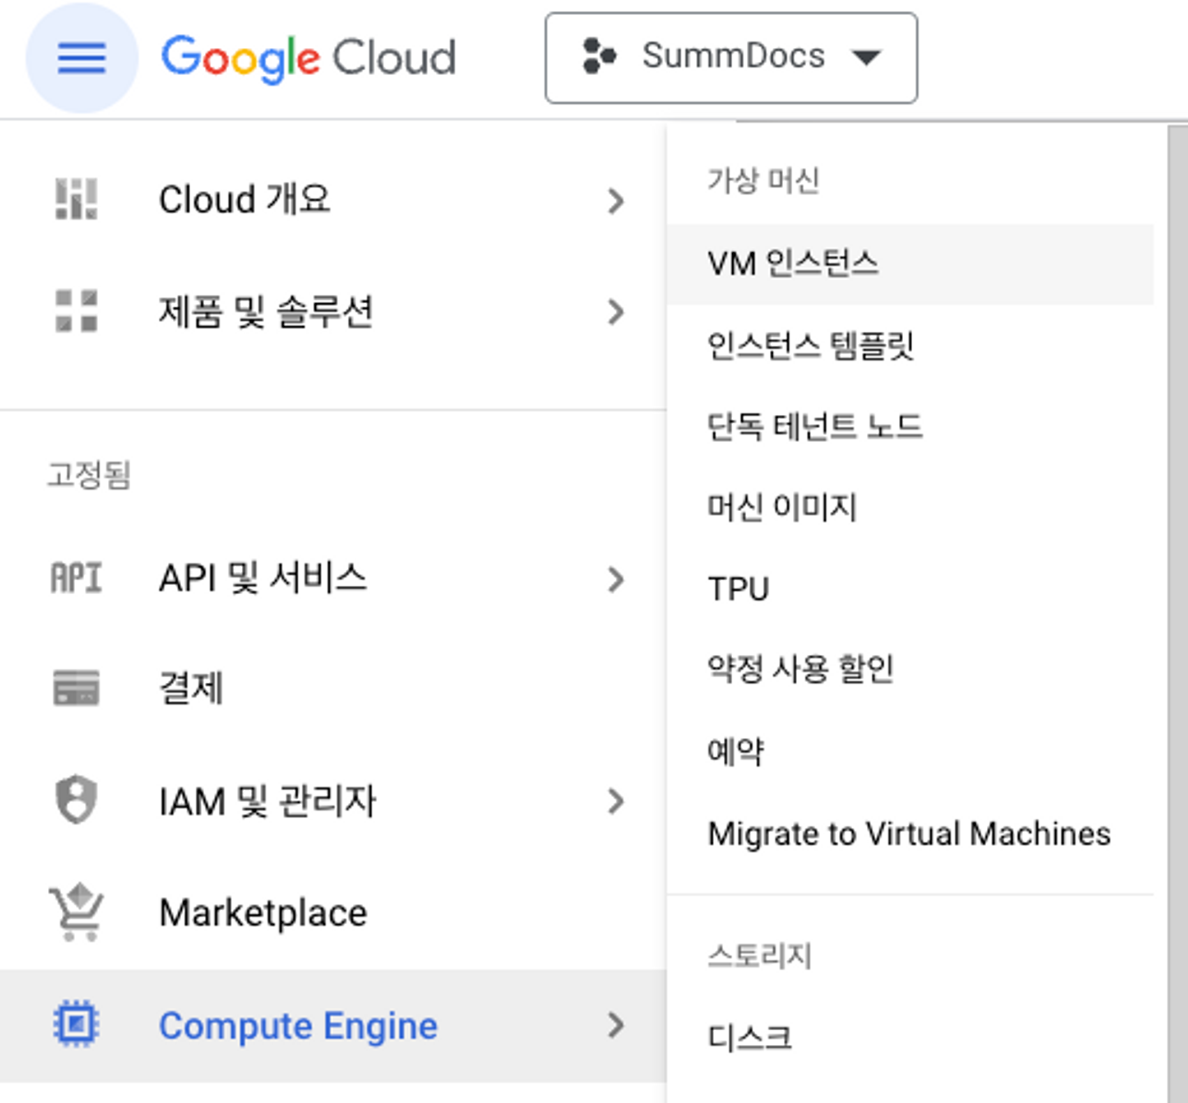Select VM 인스턴스 from the submenu
This screenshot has height=1103, width=1188.
click(x=793, y=264)
